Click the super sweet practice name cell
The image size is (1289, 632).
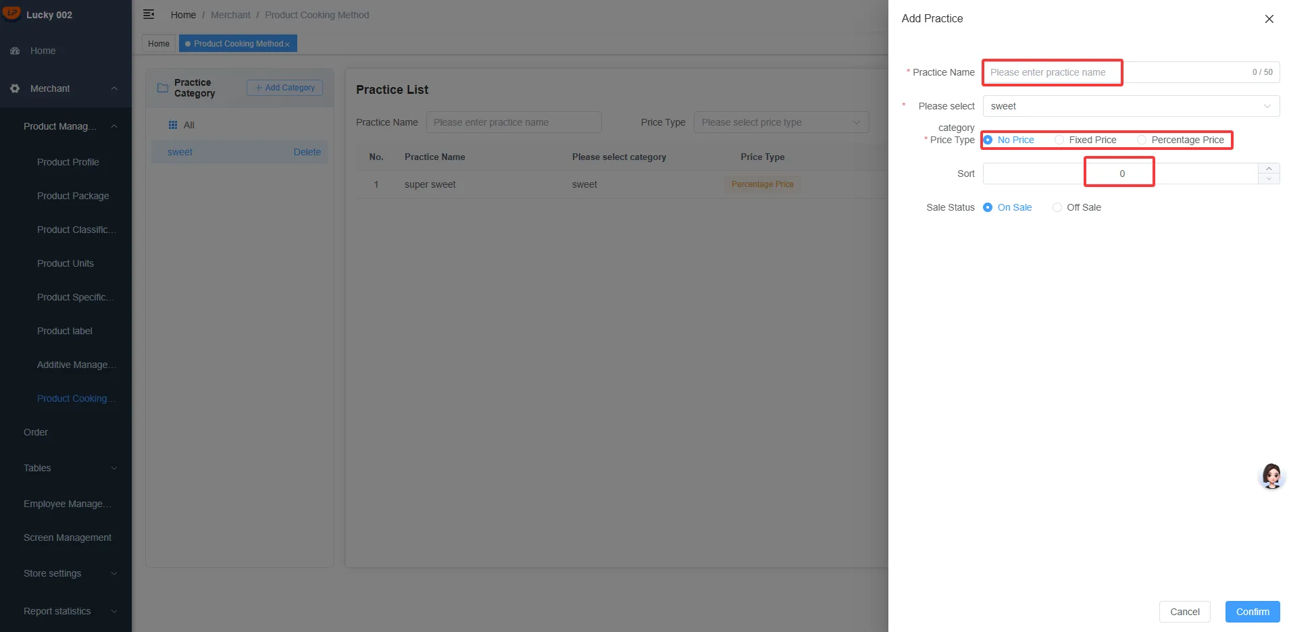pyautogui.click(x=430, y=184)
